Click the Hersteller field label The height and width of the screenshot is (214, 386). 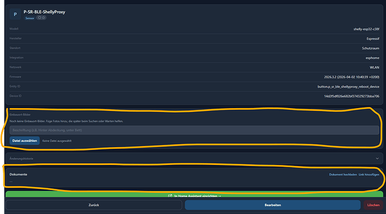[x=16, y=38]
